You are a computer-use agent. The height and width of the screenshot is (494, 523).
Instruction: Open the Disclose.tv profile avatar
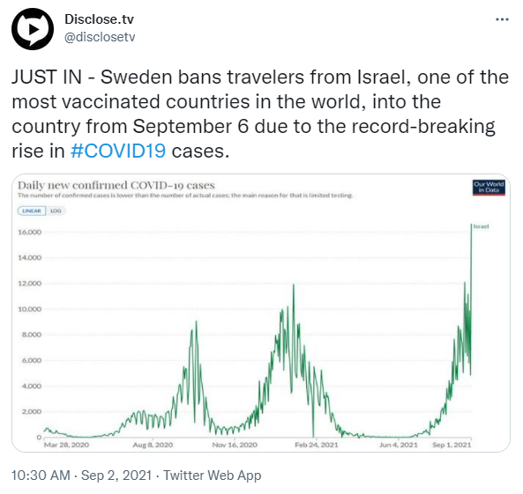(x=33, y=29)
